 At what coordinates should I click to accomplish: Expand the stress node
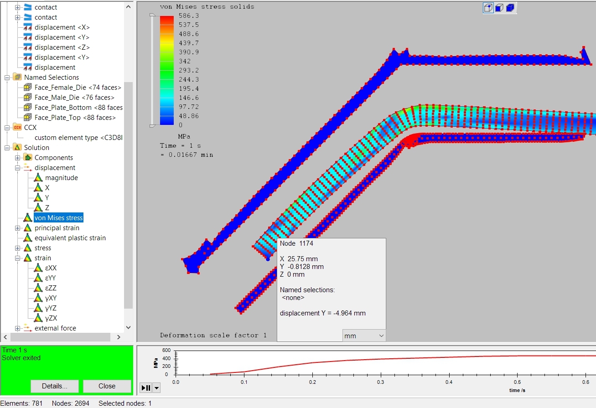point(18,248)
